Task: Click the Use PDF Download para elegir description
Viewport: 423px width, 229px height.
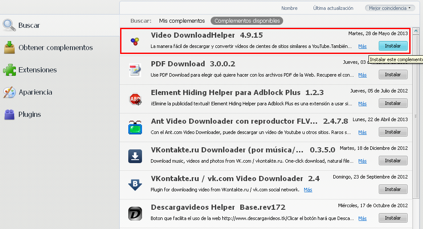Action: click(x=252, y=75)
